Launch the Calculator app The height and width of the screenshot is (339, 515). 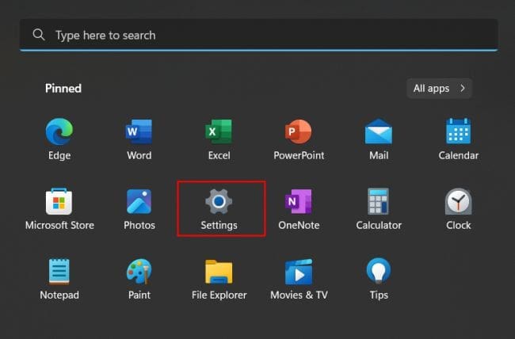pos(379,201)
